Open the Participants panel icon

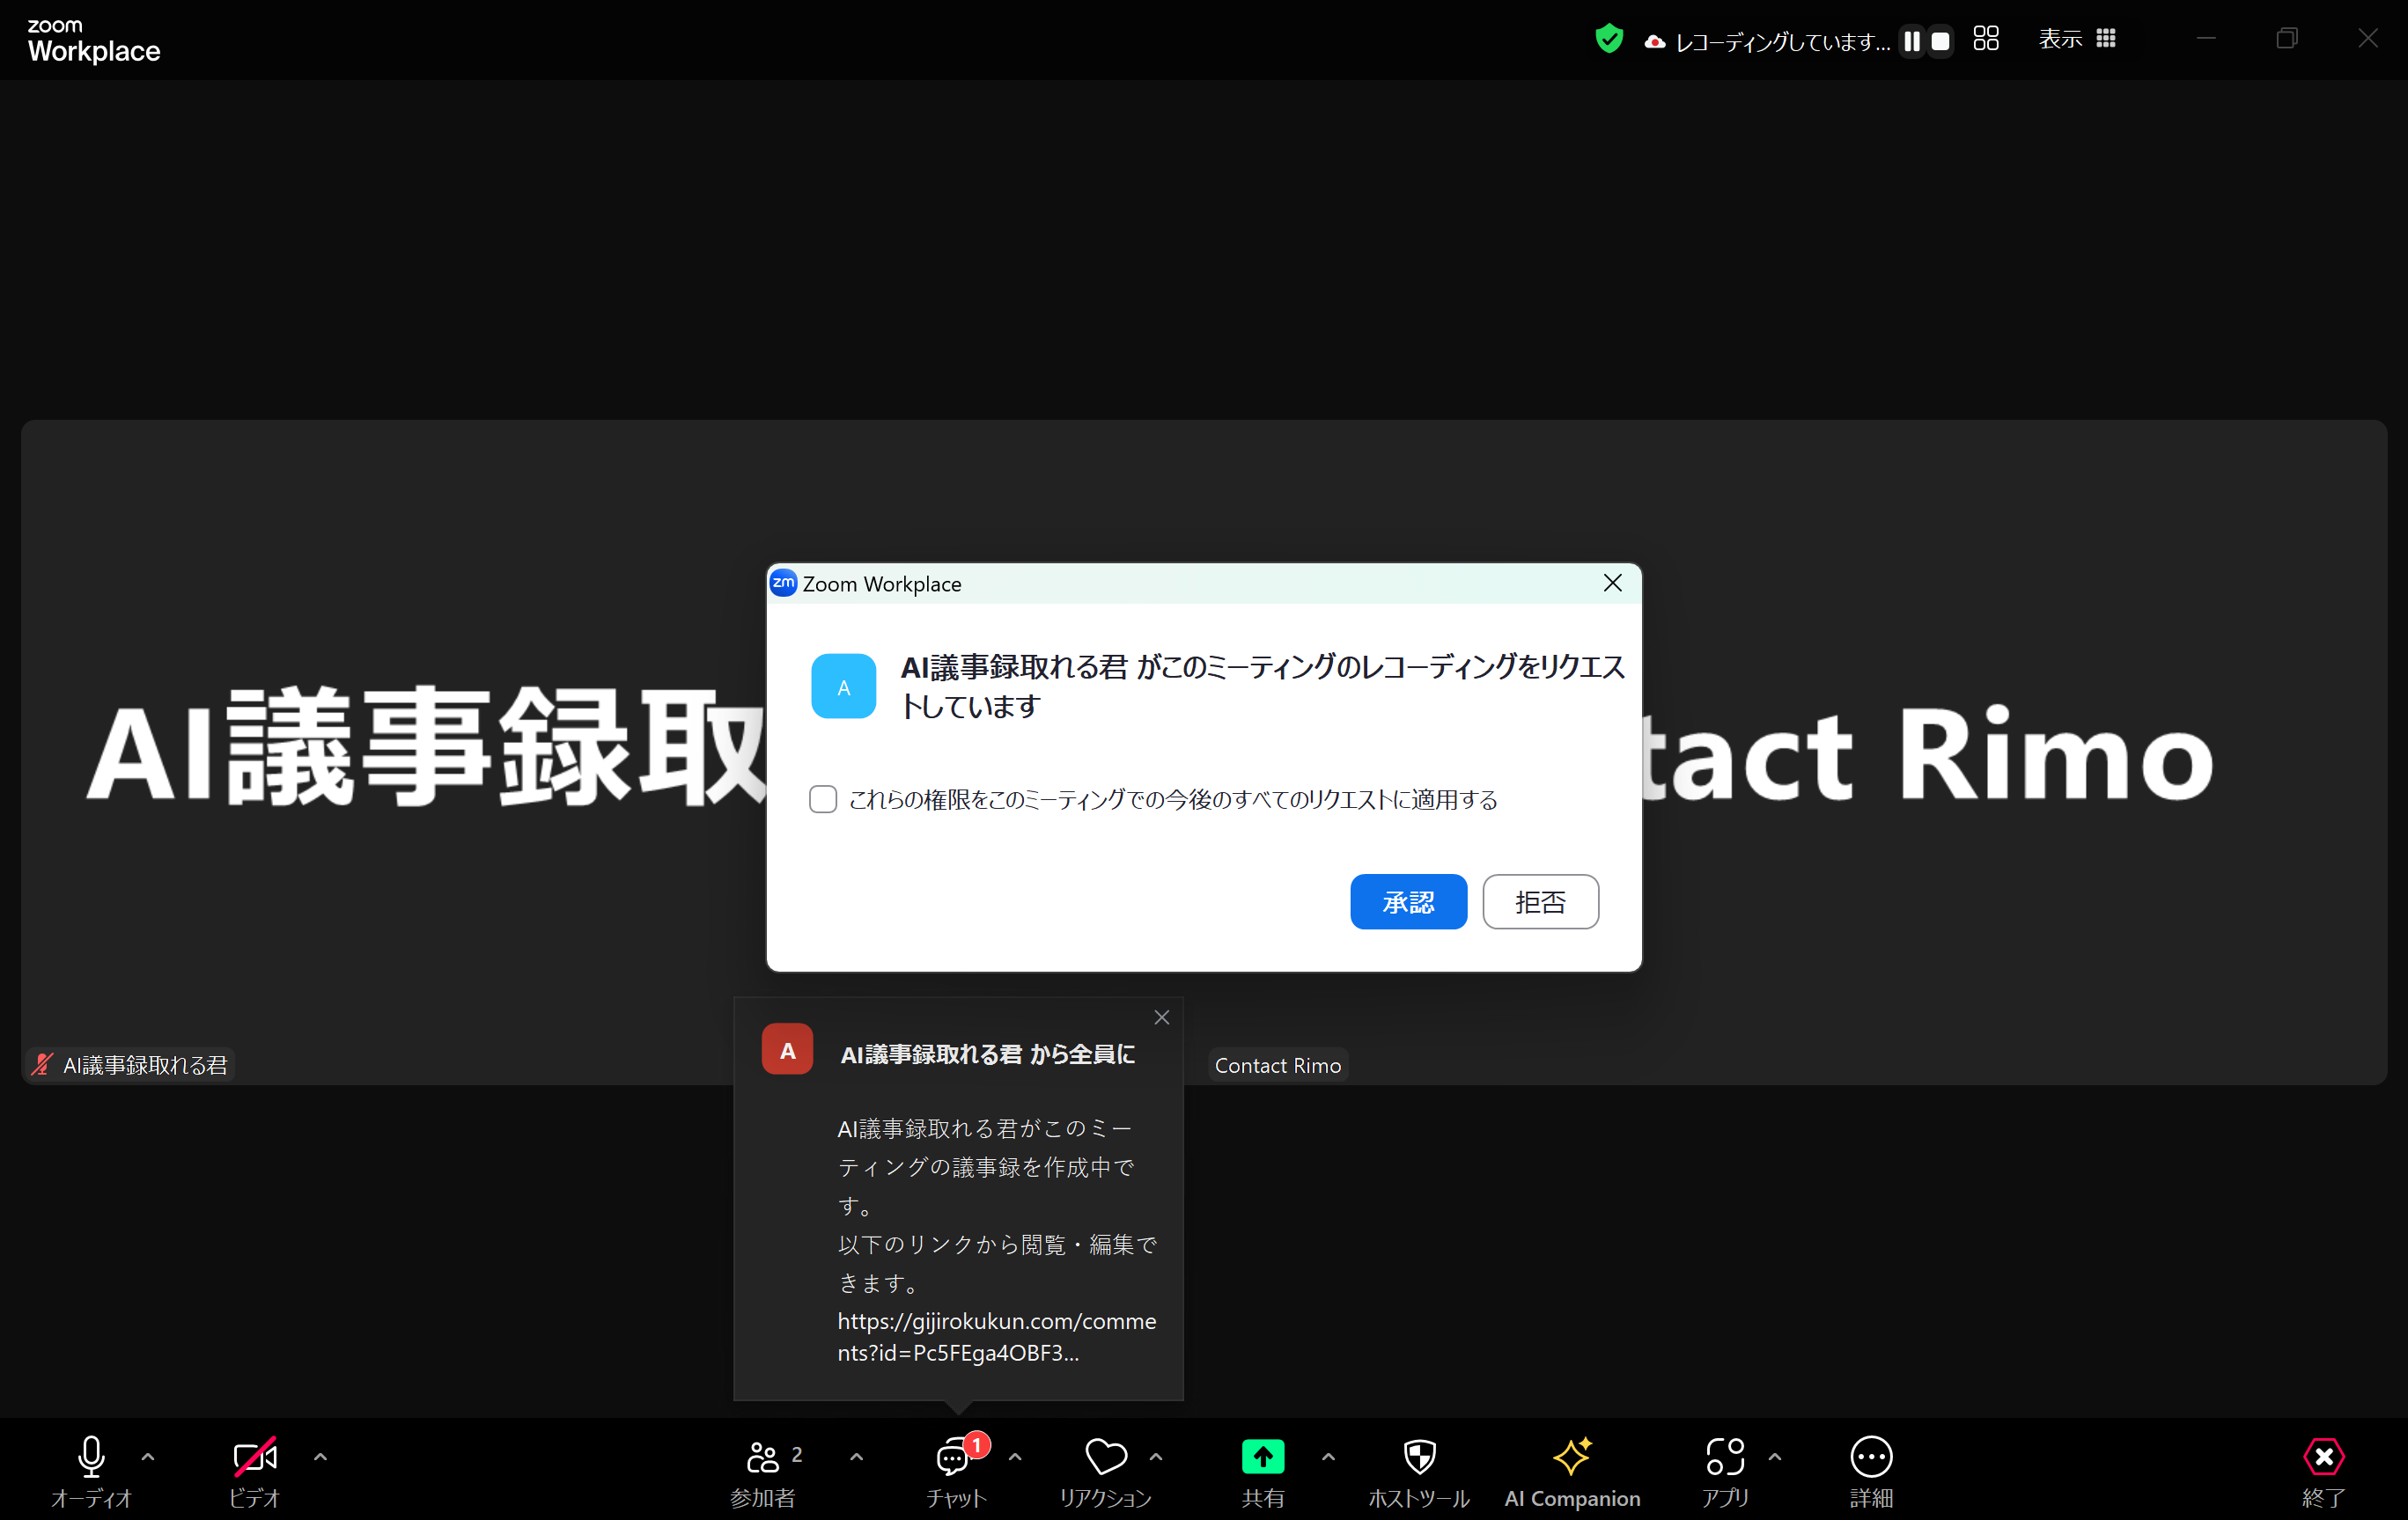point(763,1457)
